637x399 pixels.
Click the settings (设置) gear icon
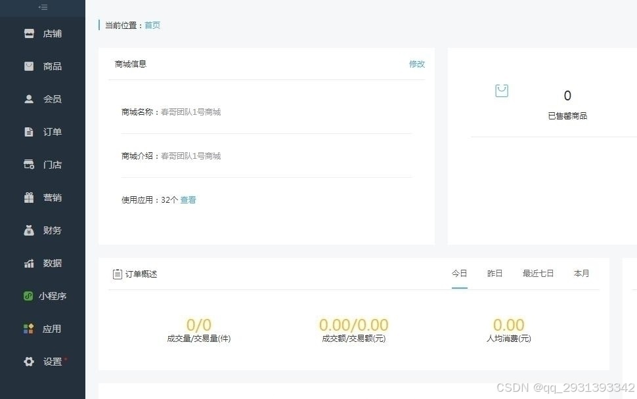tap(29, 362)
